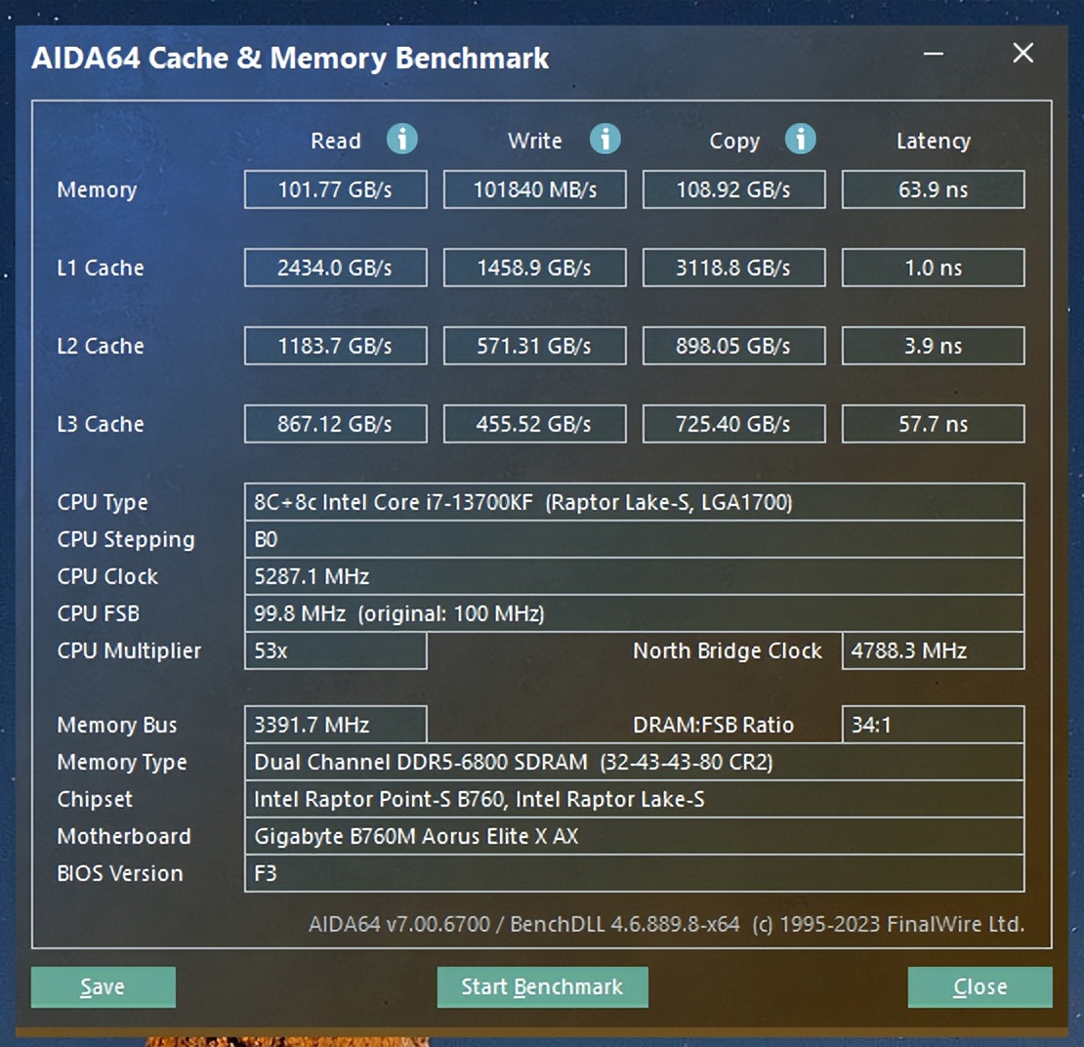The image size is (1084, 1047).
Task: Click the info icon next to Write
Action: tap(605, 139)
